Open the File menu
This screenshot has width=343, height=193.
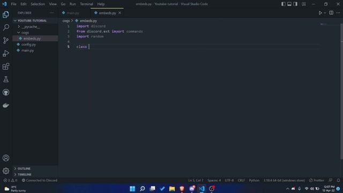(x=13, y=4)
